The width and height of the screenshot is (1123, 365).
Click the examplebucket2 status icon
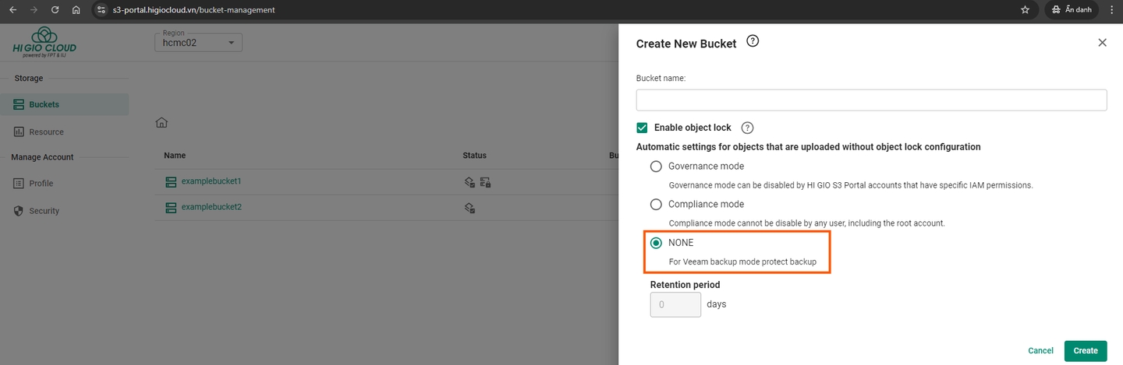click(469, 208)
